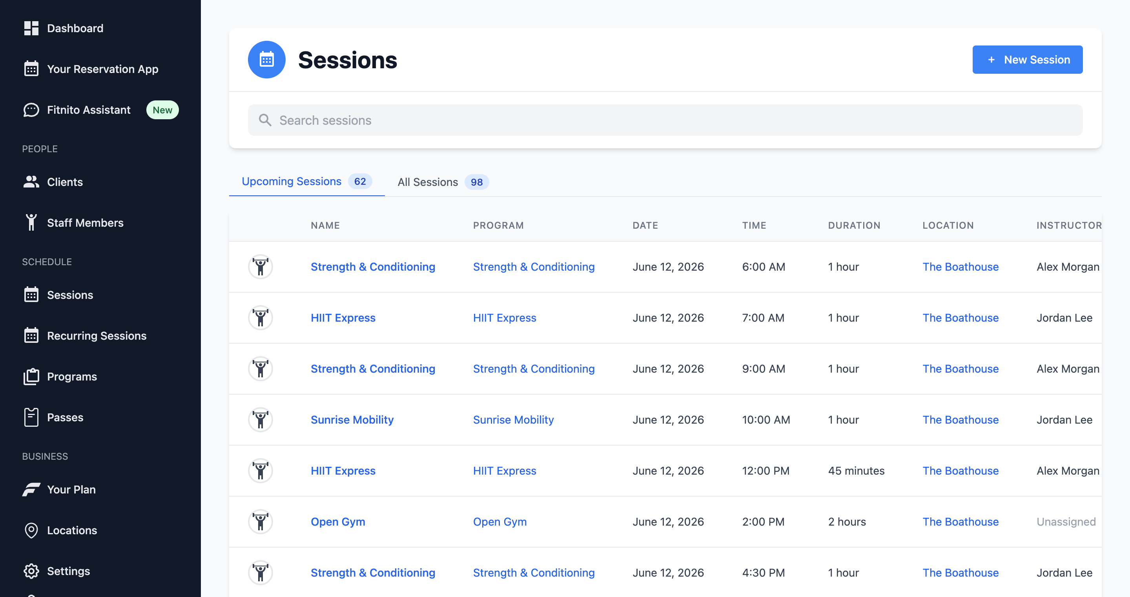
Task: Open The Boathouse location in Open Gym row
Action: [960, 522]
